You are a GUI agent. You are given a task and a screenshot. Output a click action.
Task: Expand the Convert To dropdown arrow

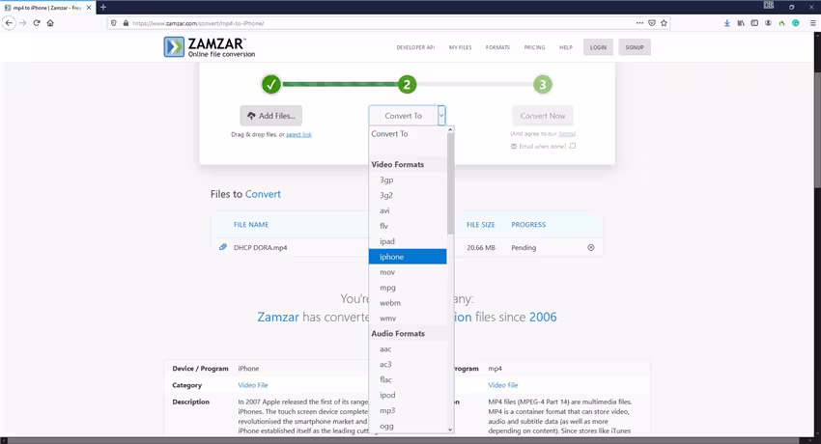pyautogui.click(x=441, y=116)
